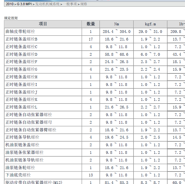Click the 机油泵链条盖螺栓 row name
This screenshot has height=184, width=185.
[22, 145]
